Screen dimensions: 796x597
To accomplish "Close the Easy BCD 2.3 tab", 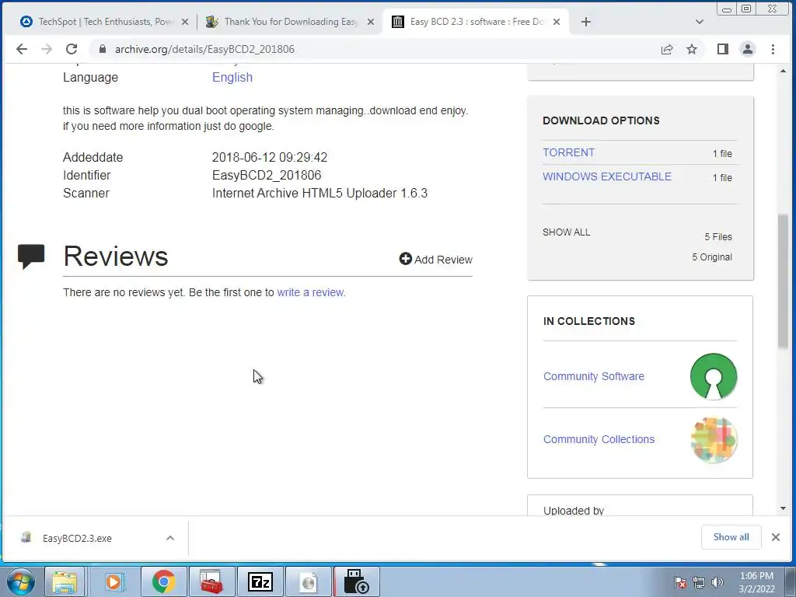I will point(557,22).
